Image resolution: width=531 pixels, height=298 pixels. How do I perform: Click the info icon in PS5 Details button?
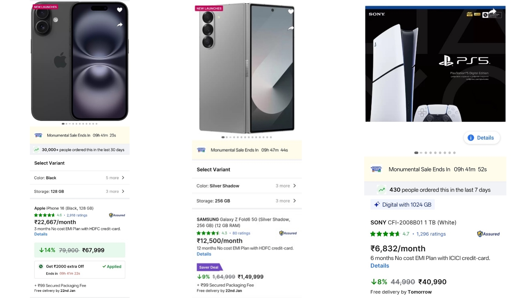tap(471, 137)
